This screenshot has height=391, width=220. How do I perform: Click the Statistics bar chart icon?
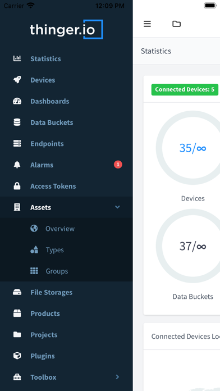17,58
